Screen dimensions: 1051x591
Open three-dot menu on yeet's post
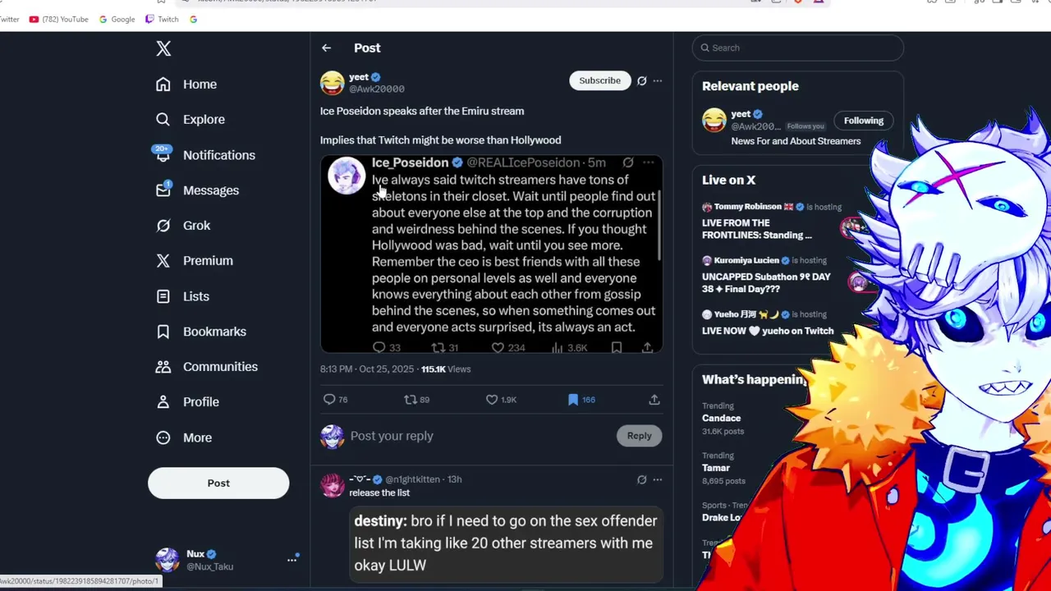(657, 80)
